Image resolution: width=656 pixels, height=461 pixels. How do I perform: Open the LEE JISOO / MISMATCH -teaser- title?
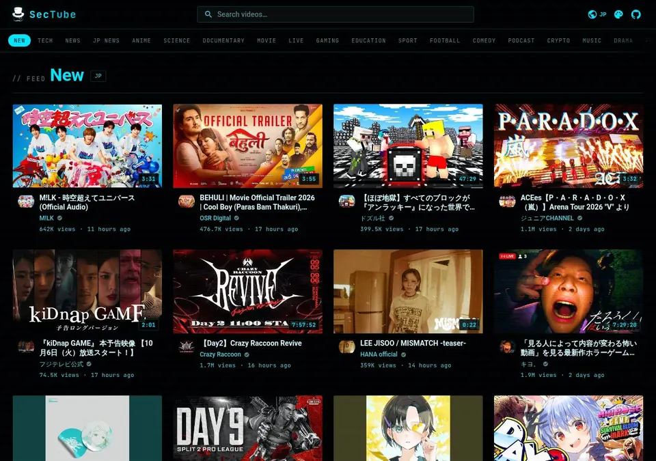tap(413, 343)
